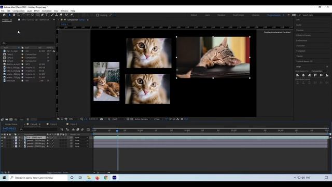This screenshot has width=332, height=187.
Task: Open the Paragraph panel
Action: coord(301,51)
